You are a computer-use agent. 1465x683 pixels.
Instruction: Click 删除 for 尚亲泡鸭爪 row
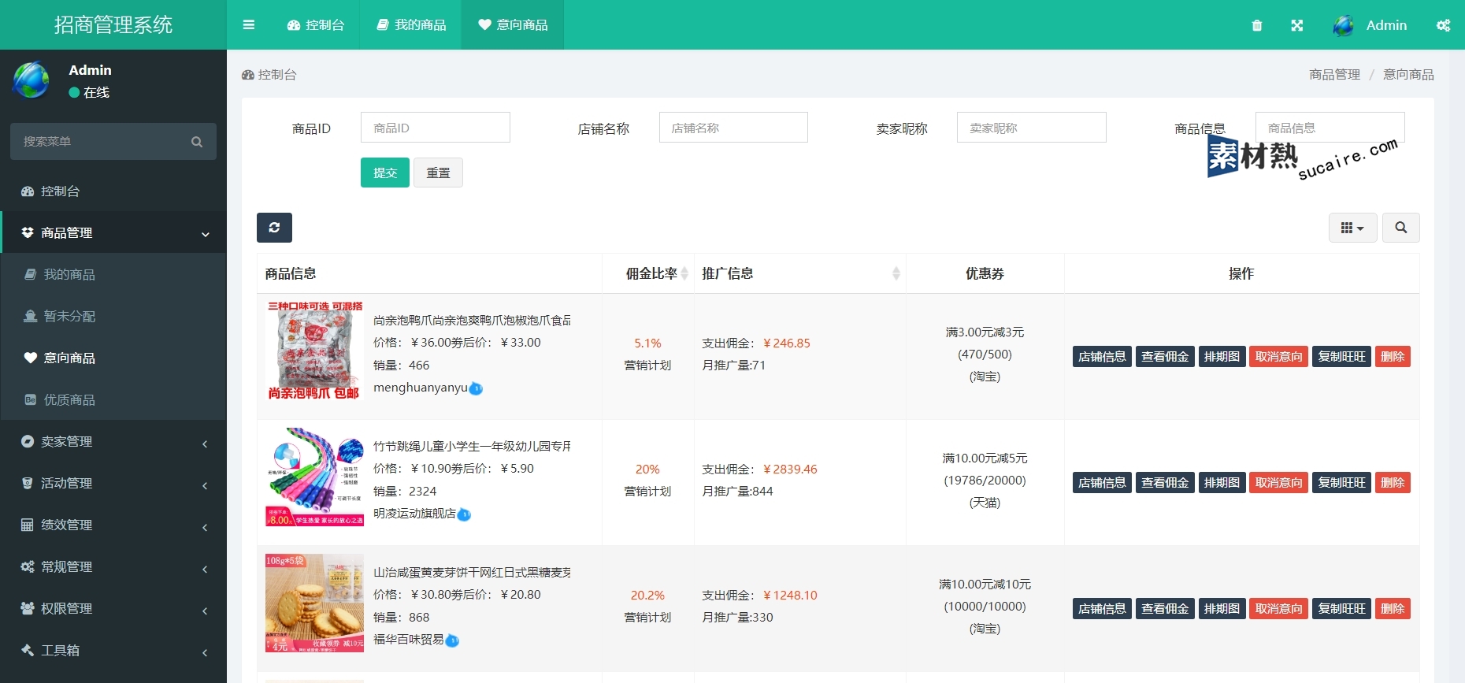[x=1393, y=356]
